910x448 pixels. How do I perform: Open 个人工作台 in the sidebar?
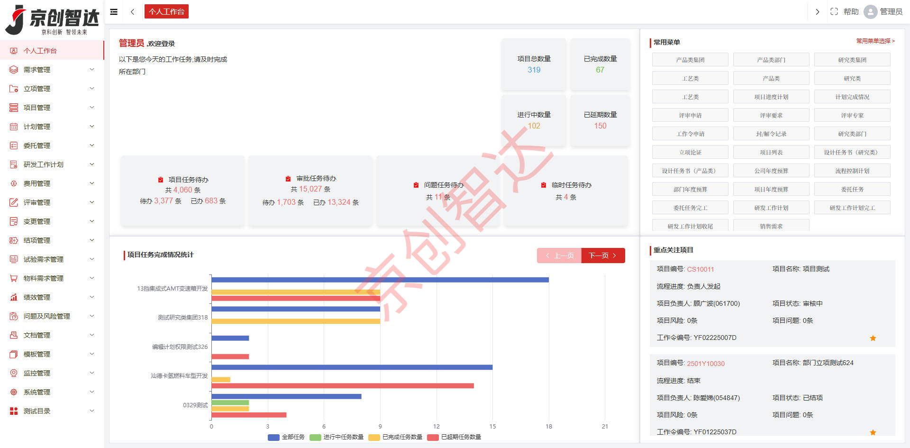[40, 51]
